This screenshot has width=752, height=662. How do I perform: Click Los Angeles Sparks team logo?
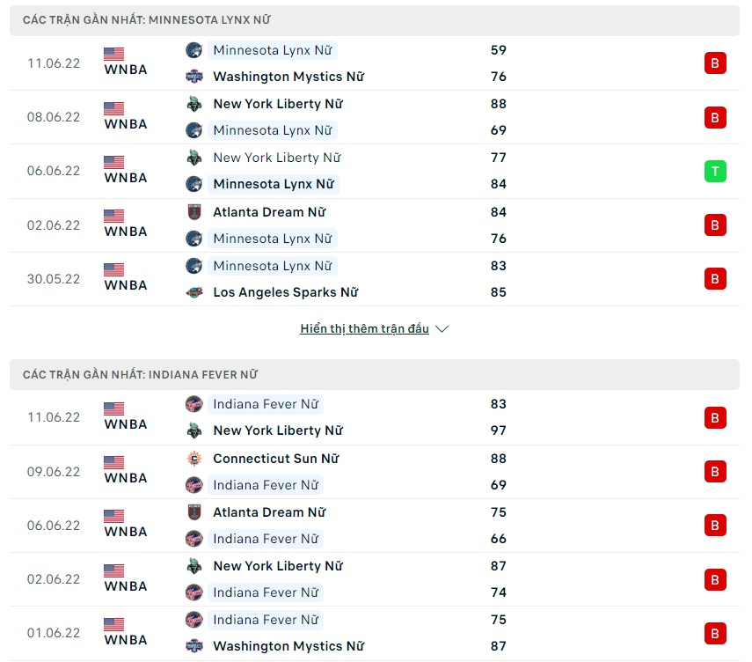click(194, 292)
